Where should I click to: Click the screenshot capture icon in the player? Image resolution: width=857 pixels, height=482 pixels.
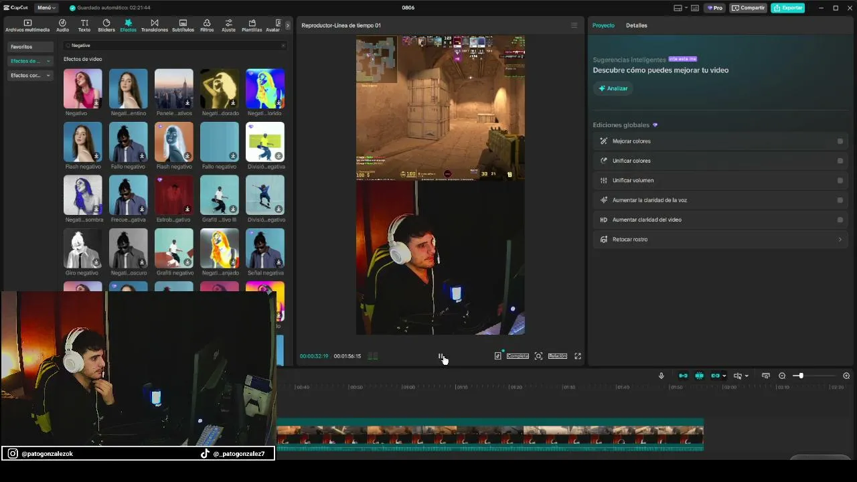[538, 356]
